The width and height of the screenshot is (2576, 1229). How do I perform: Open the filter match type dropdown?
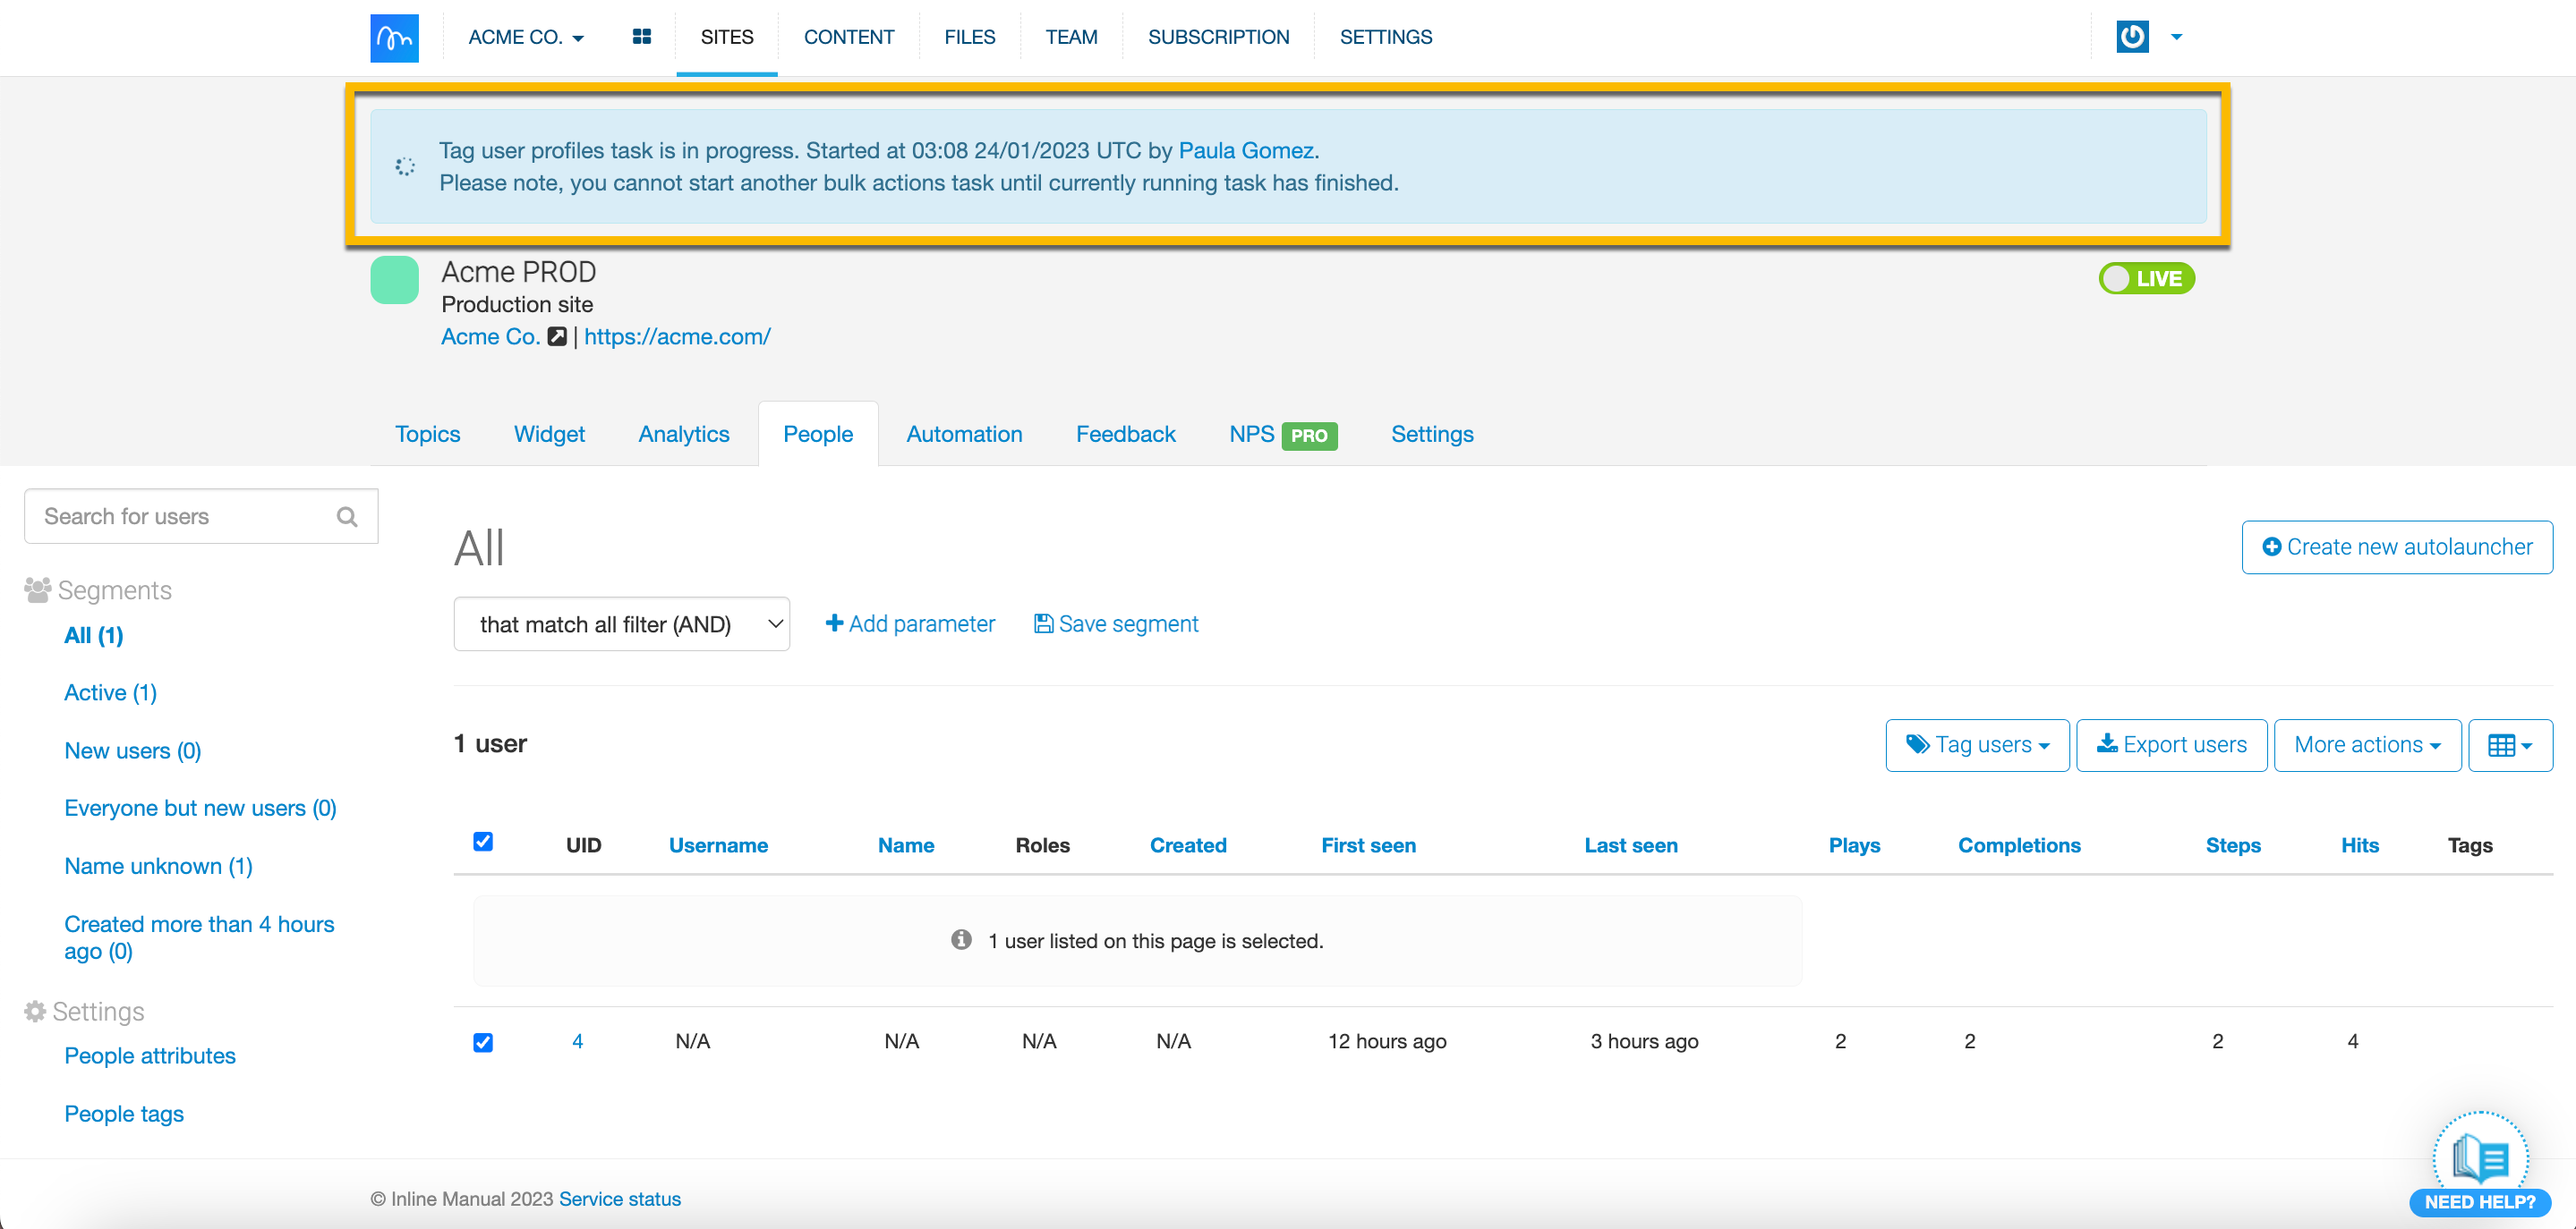coord(621,624)
